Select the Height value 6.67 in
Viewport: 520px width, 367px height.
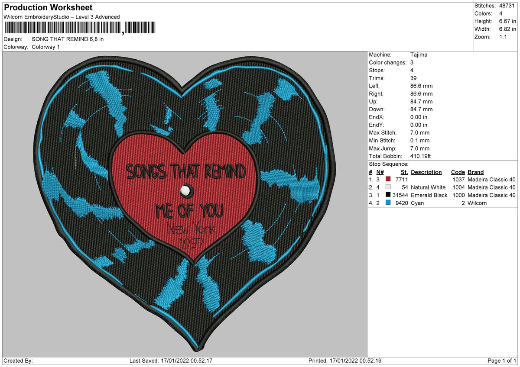(507, 21)
